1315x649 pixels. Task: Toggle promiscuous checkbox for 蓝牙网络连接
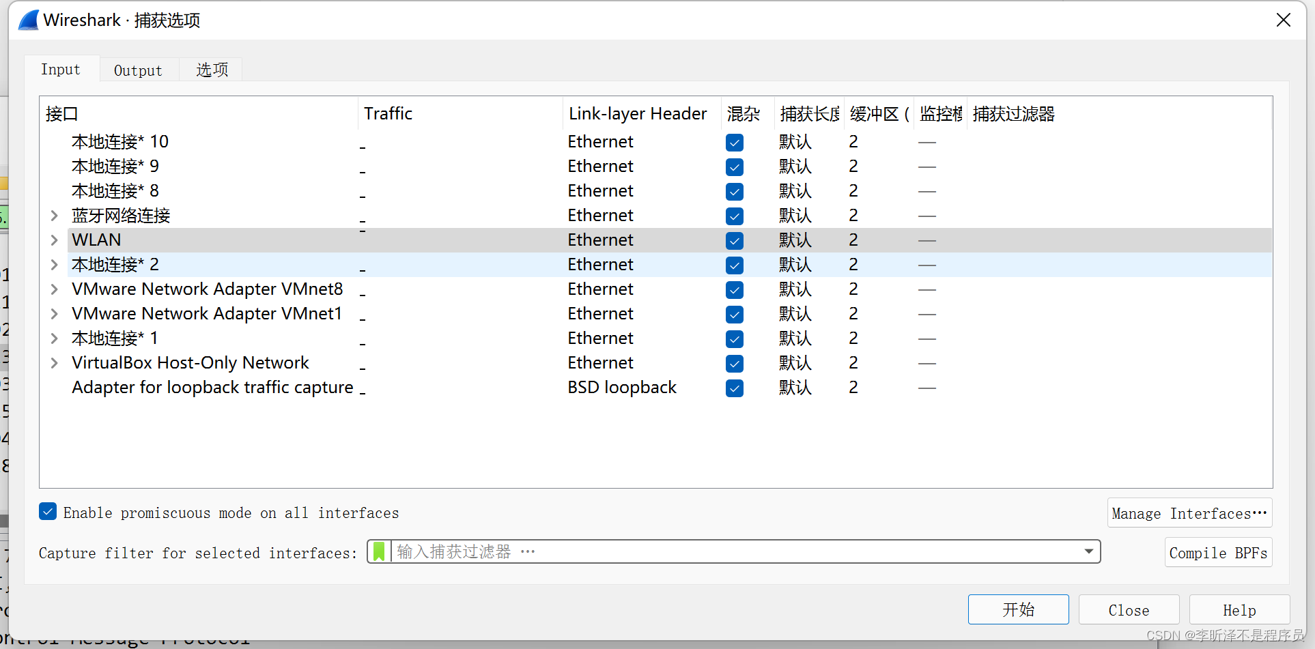(735, 216)
